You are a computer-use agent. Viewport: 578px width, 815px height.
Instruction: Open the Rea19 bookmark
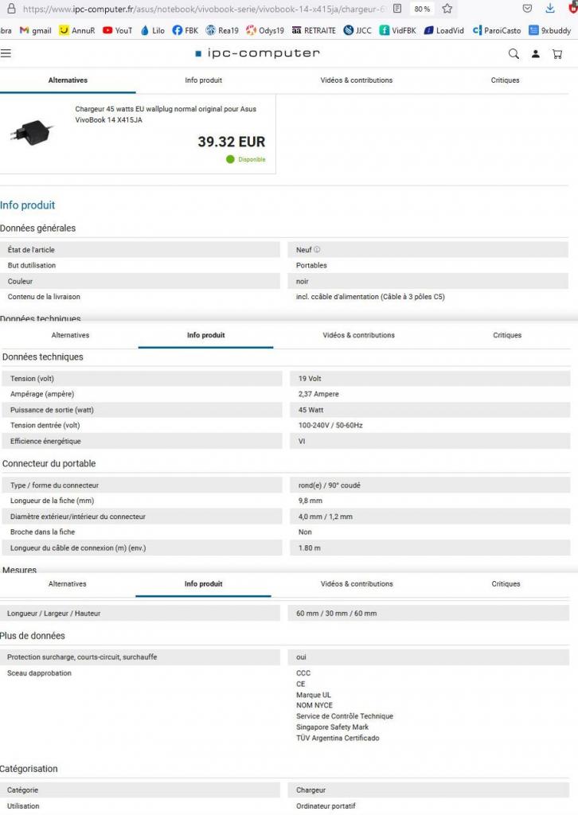pyautogui.click(x=222, y=31)
